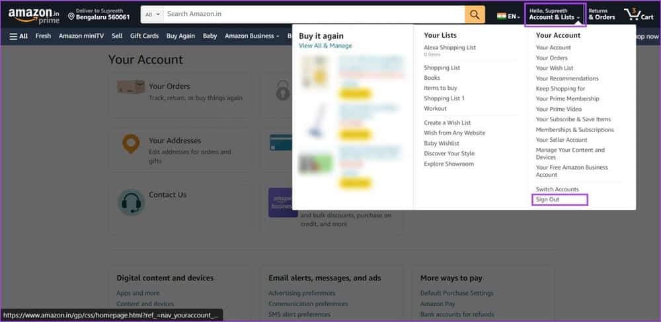Open the Fresh nav item
Viewport: 661px width, 322px height.
coord(43,36)
